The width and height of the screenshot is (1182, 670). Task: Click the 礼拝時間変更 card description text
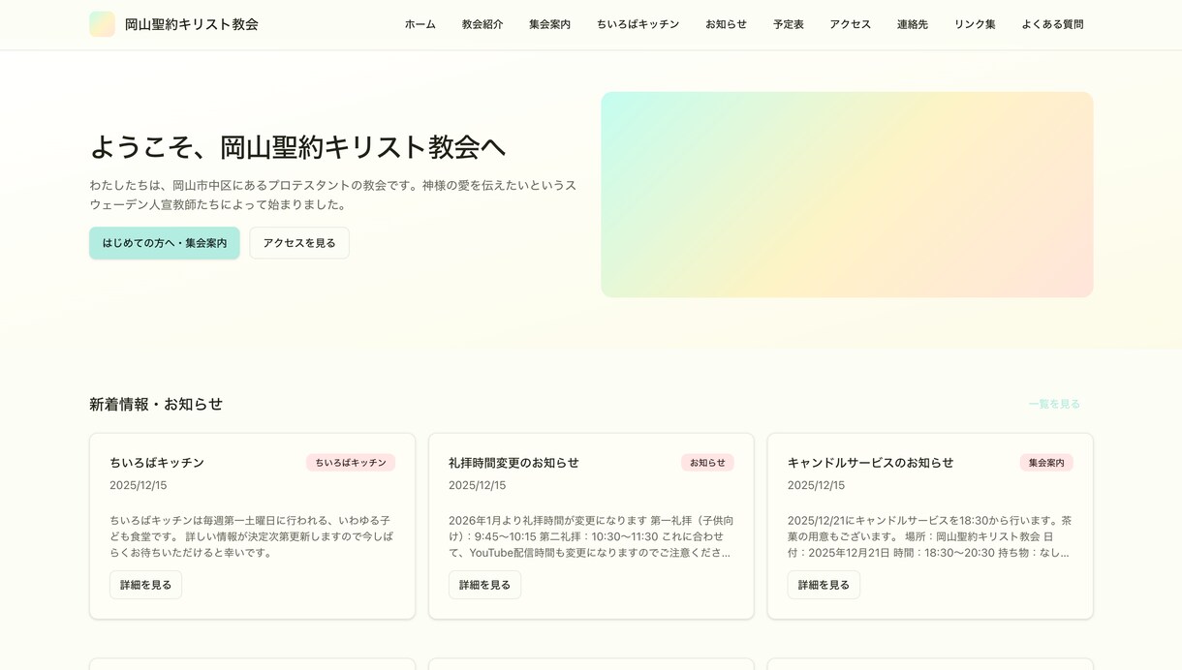coord(591,536)
